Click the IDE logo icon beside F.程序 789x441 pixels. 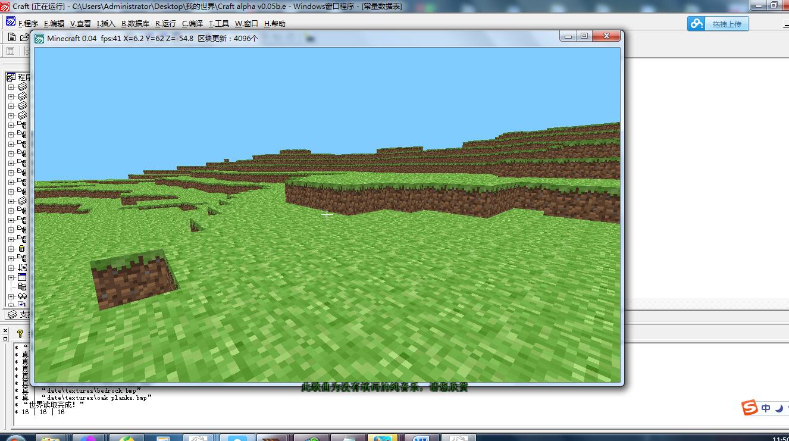pos(10,21)
